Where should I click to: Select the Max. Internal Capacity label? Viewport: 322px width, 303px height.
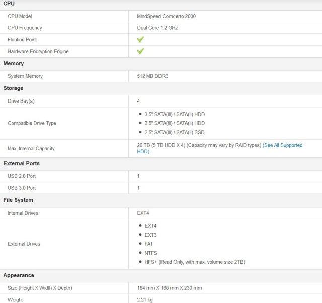[x=31, y=149]
